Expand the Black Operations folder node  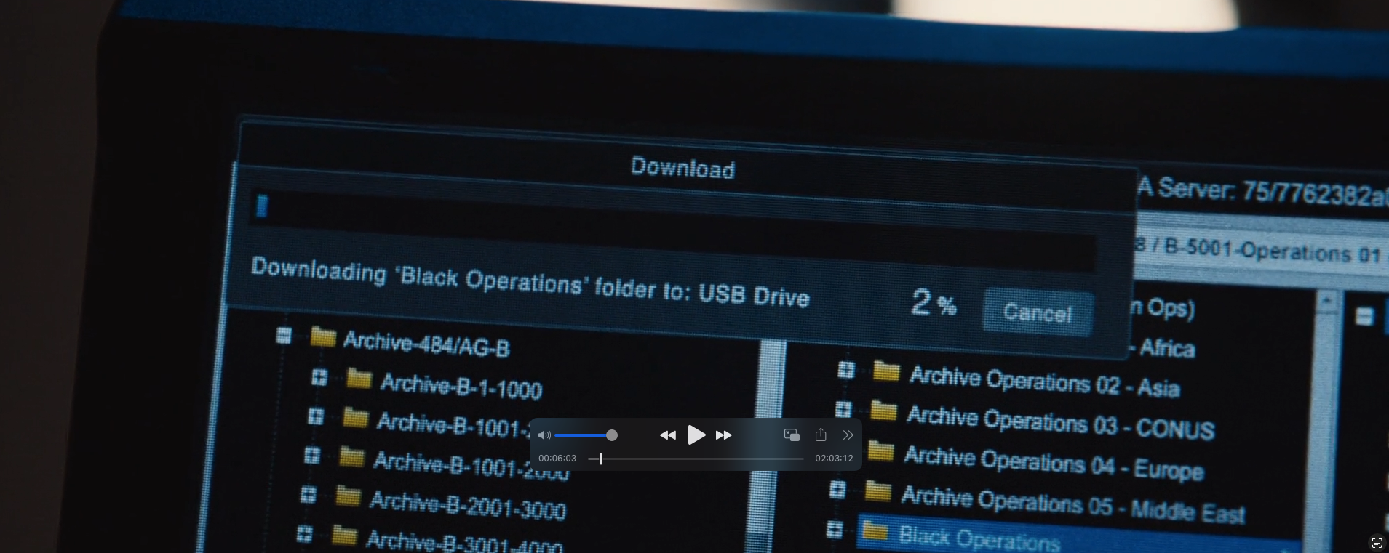click(x=835, y=530)
